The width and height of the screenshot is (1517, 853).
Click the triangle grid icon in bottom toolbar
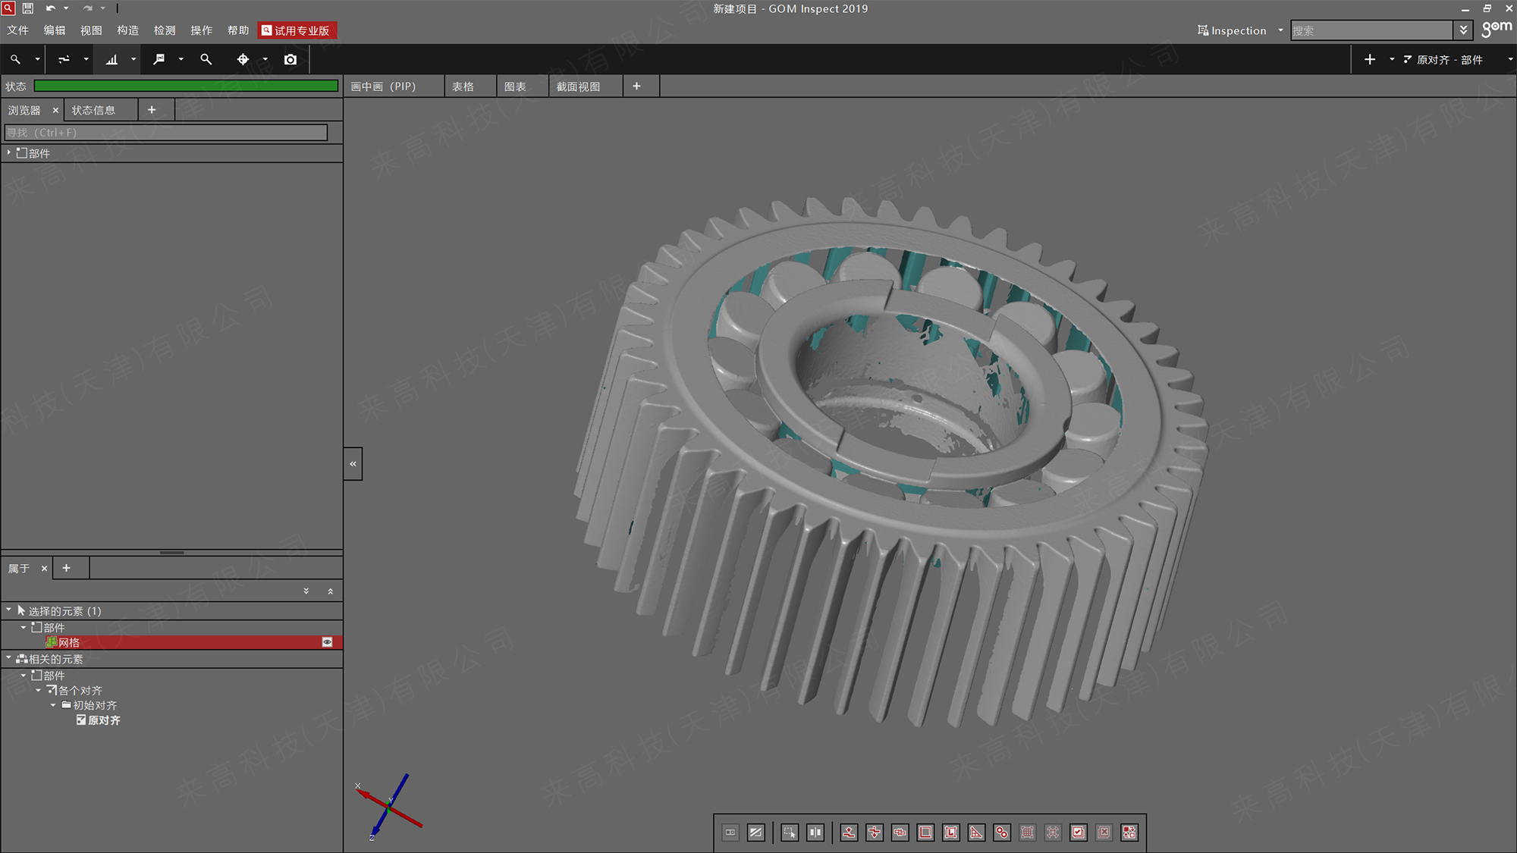976,833
